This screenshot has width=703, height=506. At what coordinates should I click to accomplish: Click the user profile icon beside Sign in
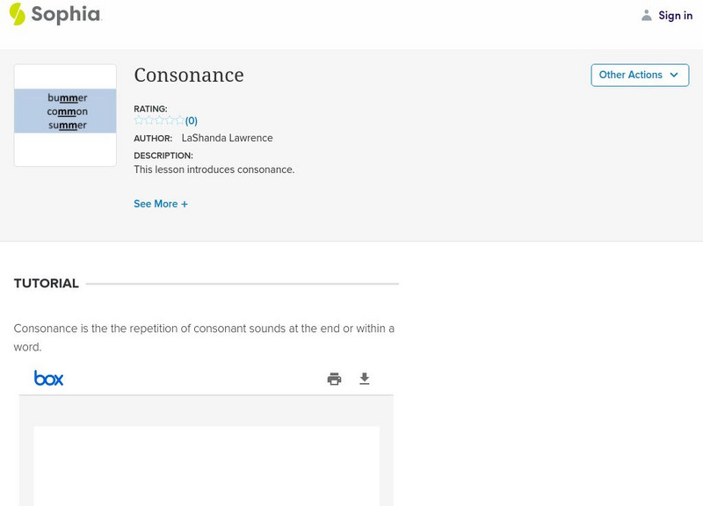coord(647,15)
